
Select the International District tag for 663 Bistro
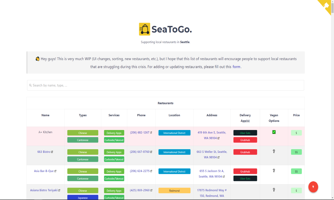pos(174,152)
